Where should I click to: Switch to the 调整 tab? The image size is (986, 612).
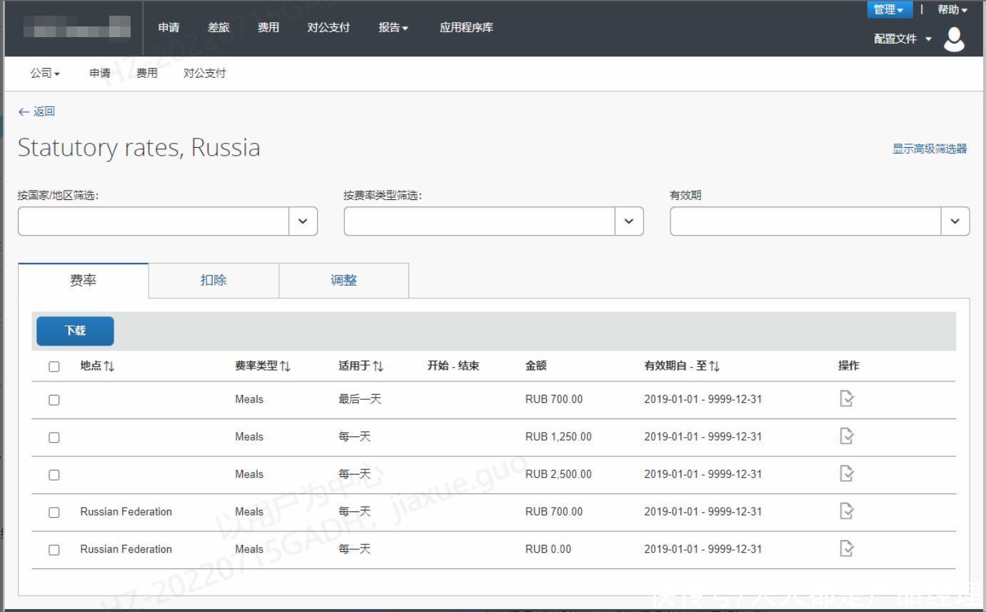(x=343, y=281)
